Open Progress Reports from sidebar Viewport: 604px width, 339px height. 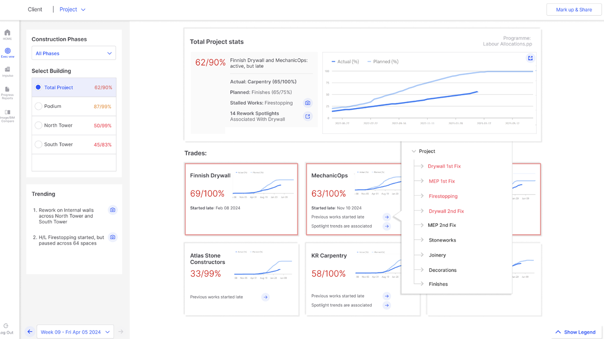click(7, 91)
